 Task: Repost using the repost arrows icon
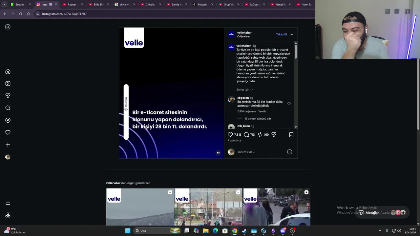click(x=260, y=134)
